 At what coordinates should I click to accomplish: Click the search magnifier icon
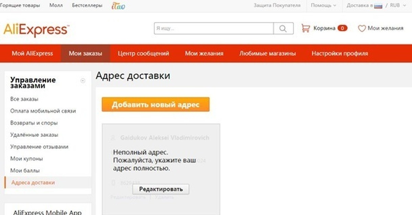pos(283,29)
